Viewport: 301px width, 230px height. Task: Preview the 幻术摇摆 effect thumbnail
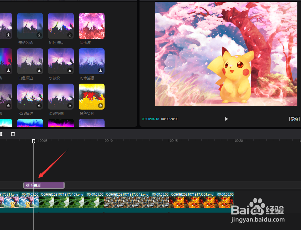[92, 61]
